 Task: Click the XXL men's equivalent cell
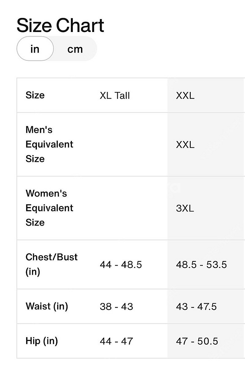[x=185, y=145]
